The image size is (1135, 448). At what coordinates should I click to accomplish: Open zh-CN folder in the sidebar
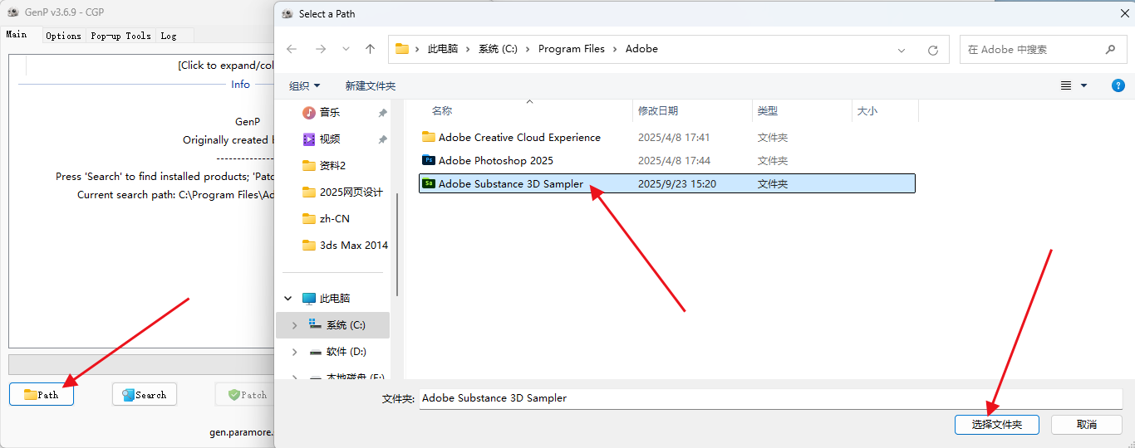pyautogui.click(x=334, y=219)
